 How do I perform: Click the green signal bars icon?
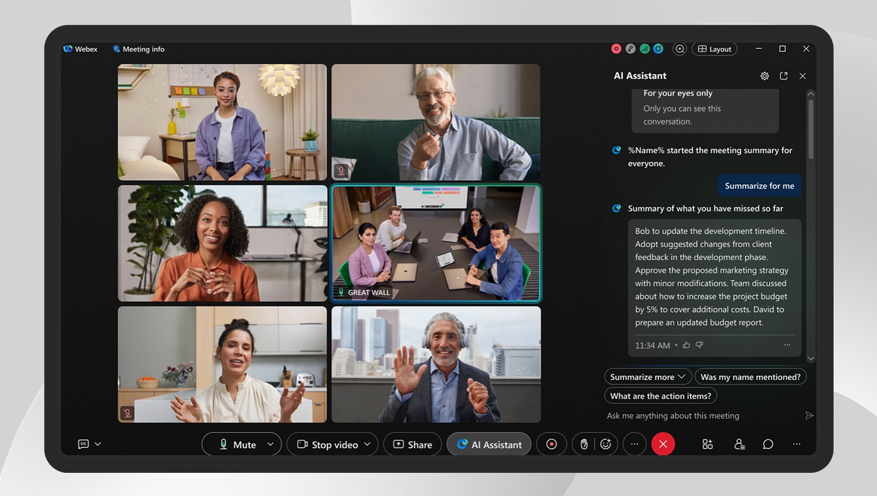644,49
